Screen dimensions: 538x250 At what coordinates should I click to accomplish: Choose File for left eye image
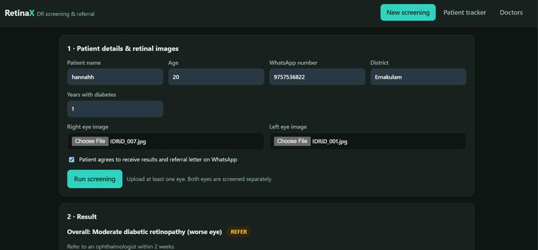click(x=292, y=141)
